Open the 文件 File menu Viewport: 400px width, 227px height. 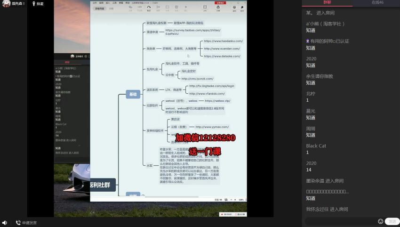(x=95, y=3)
